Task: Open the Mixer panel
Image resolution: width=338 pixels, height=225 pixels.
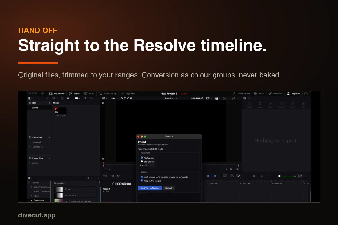Action: tap(259, 93)
